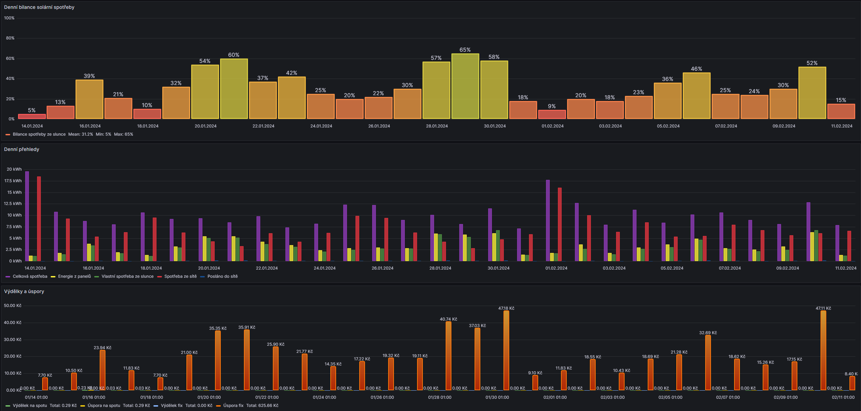Click the 65% bar in solar balance chart
This screenshot has height=411, width=861.
point(465,86)
